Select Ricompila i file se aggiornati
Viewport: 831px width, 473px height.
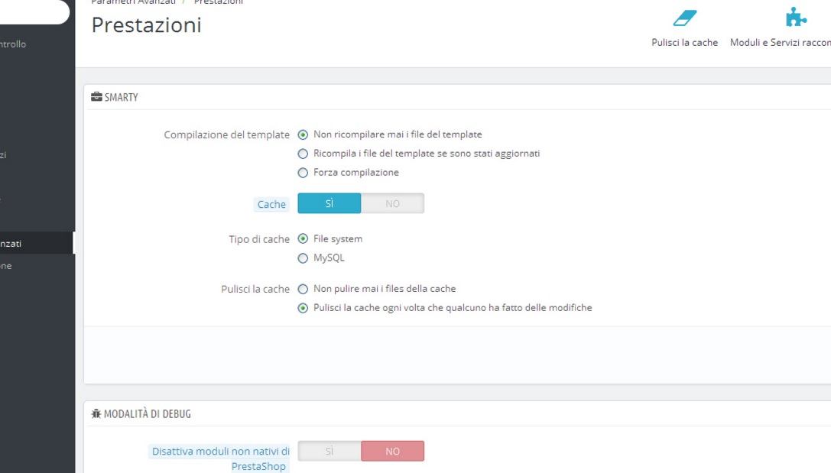pos(303,154)
